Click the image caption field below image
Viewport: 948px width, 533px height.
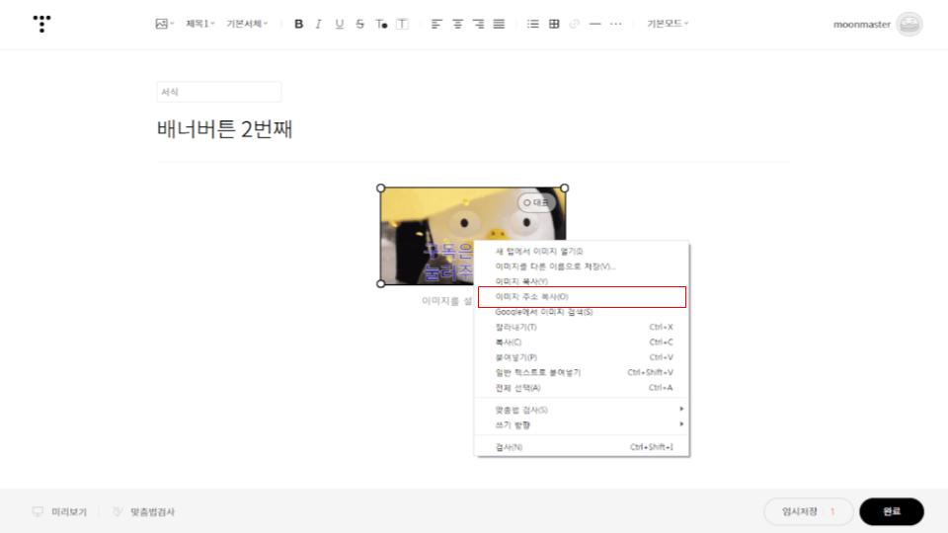coord(447,301)
